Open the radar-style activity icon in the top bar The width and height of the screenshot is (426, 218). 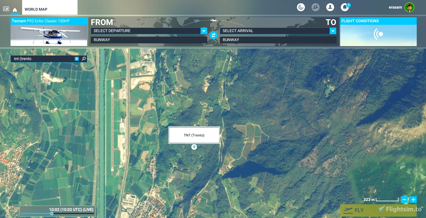[301, 7]
